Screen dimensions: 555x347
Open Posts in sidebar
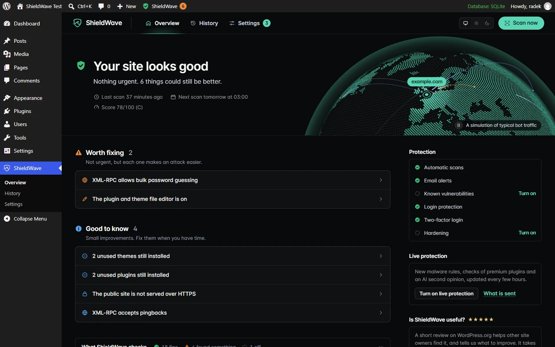click(x=31, y=41)
